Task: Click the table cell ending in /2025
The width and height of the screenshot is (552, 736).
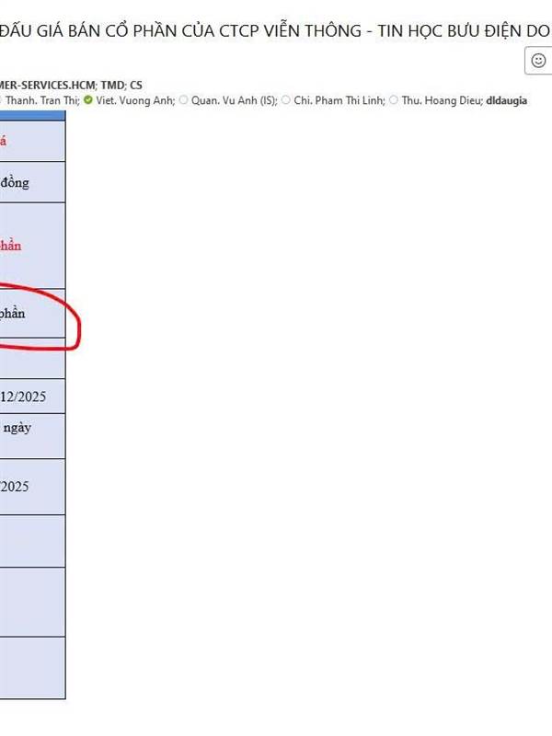Action: tap(32, 487)
